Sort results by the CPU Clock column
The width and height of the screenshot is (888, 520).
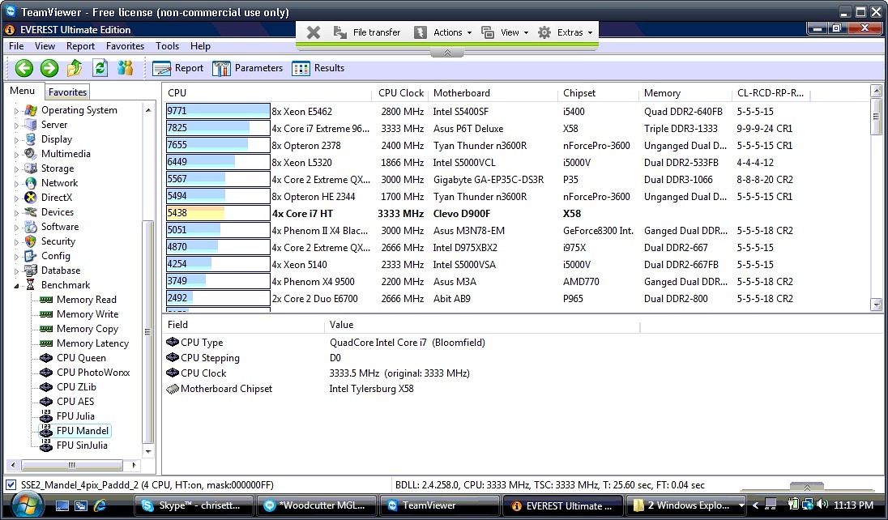pyautogui.click(x=401, y=93)
